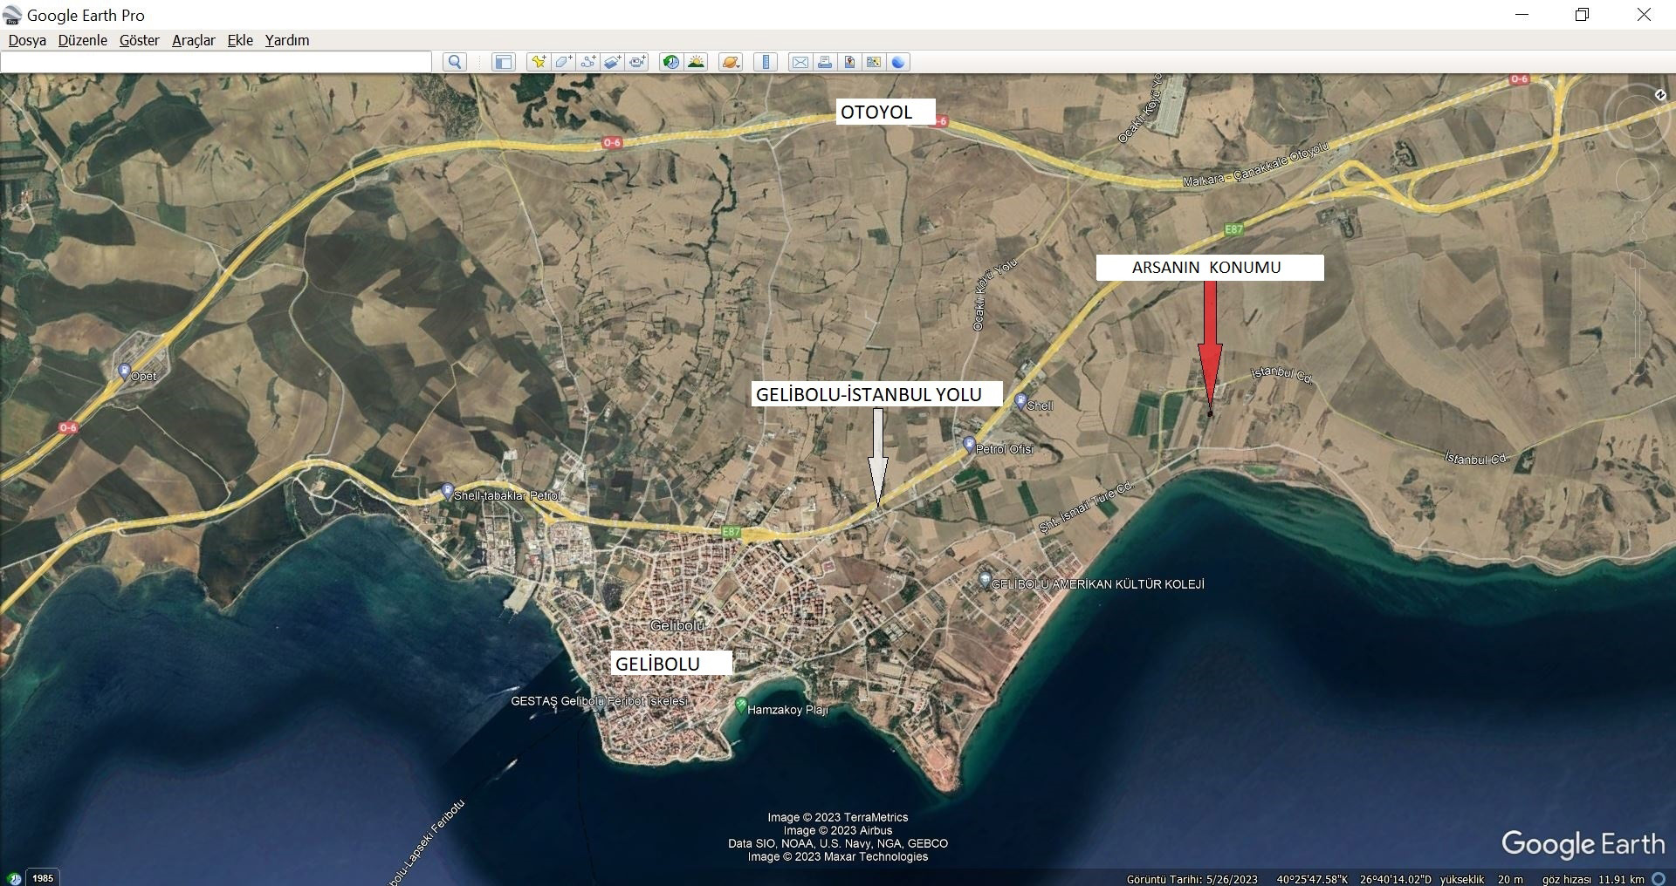Click the 1985 historical imagery button
Viewport: 1676px width, 886px height.
click(x=42, y=878)
